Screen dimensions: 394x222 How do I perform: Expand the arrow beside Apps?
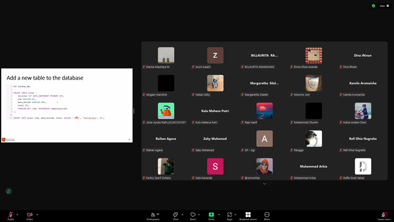click(x=235, y=215)
